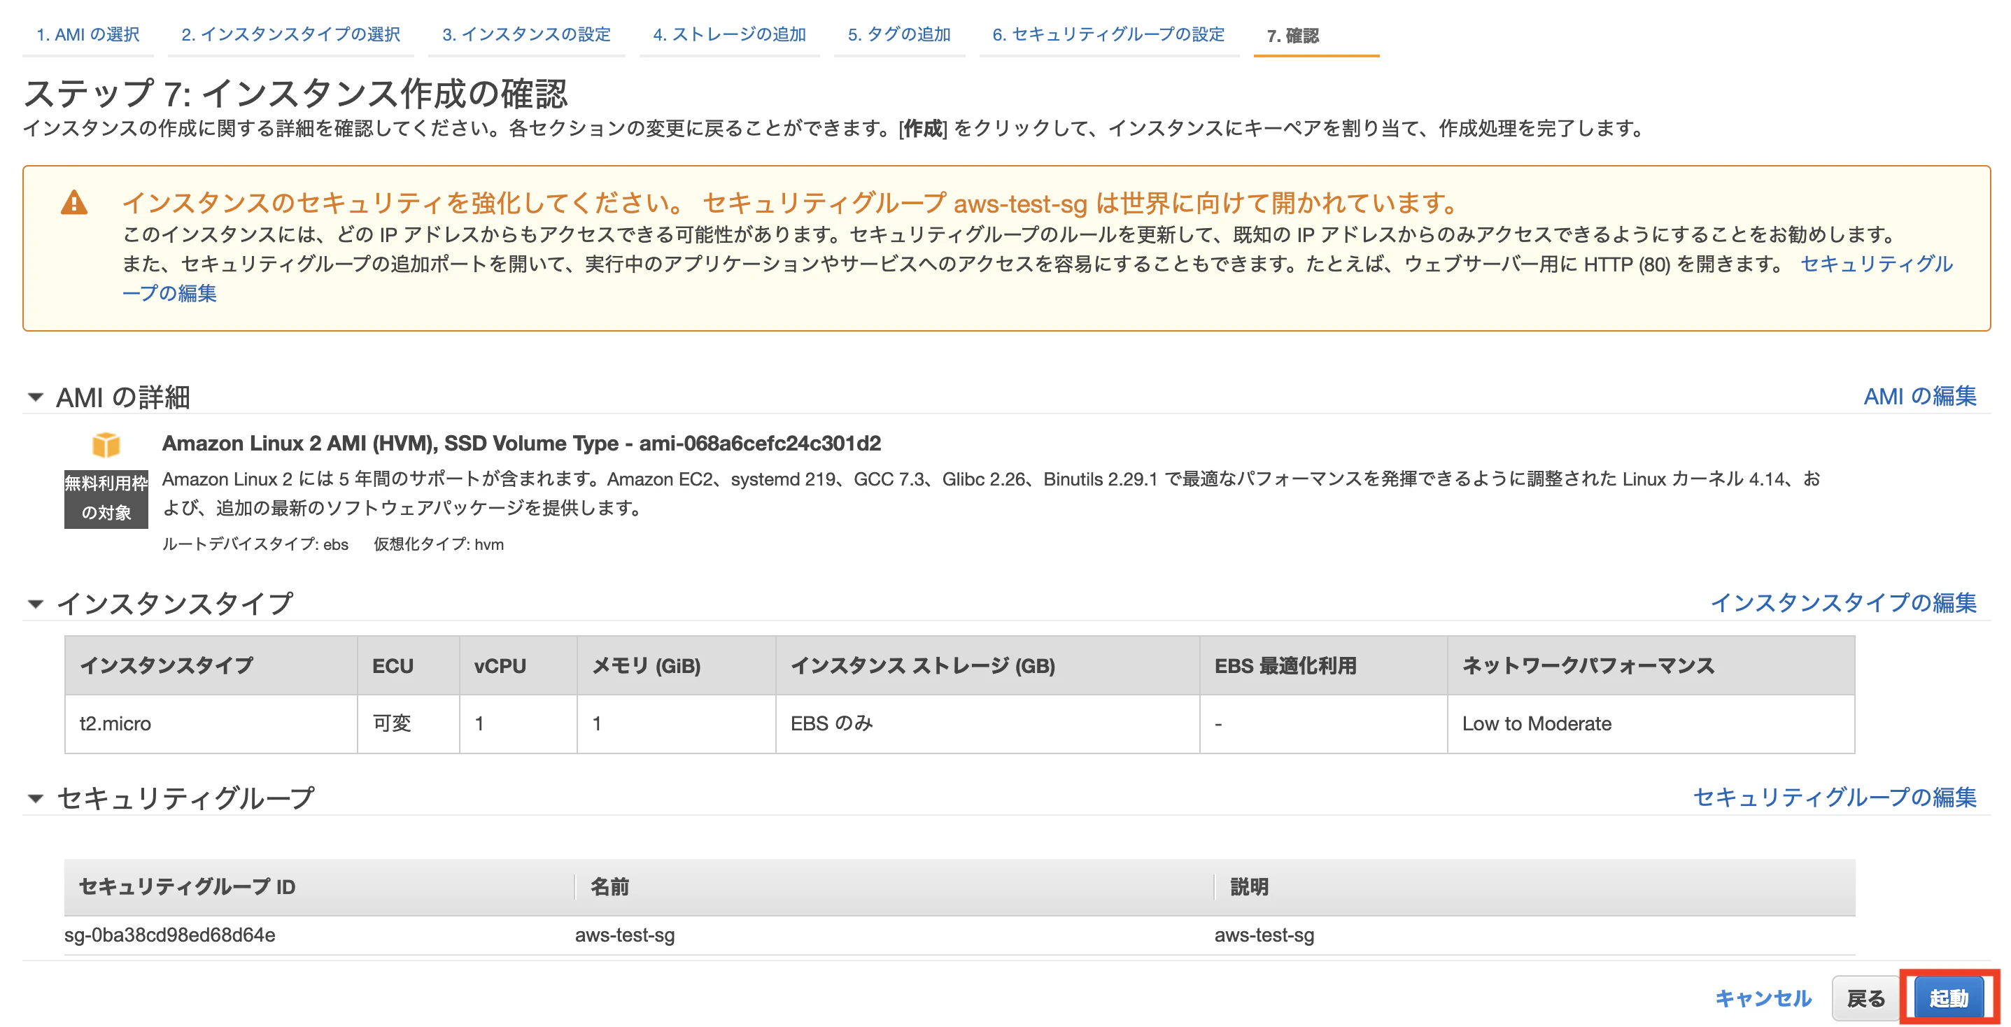Screen dimensions: 2011x1027
Task: Click the vCPU column header
Action: 518,666
